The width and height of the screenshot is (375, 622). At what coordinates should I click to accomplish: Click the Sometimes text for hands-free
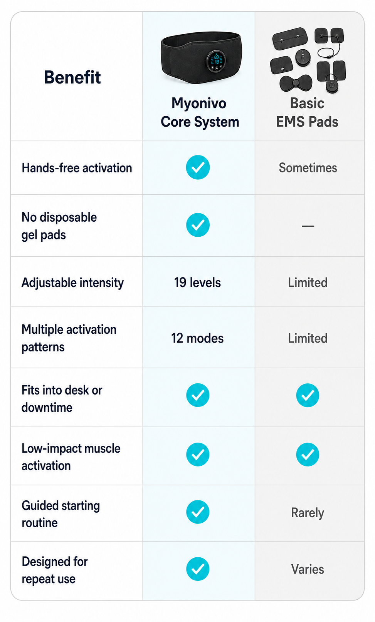coord(308,168)
